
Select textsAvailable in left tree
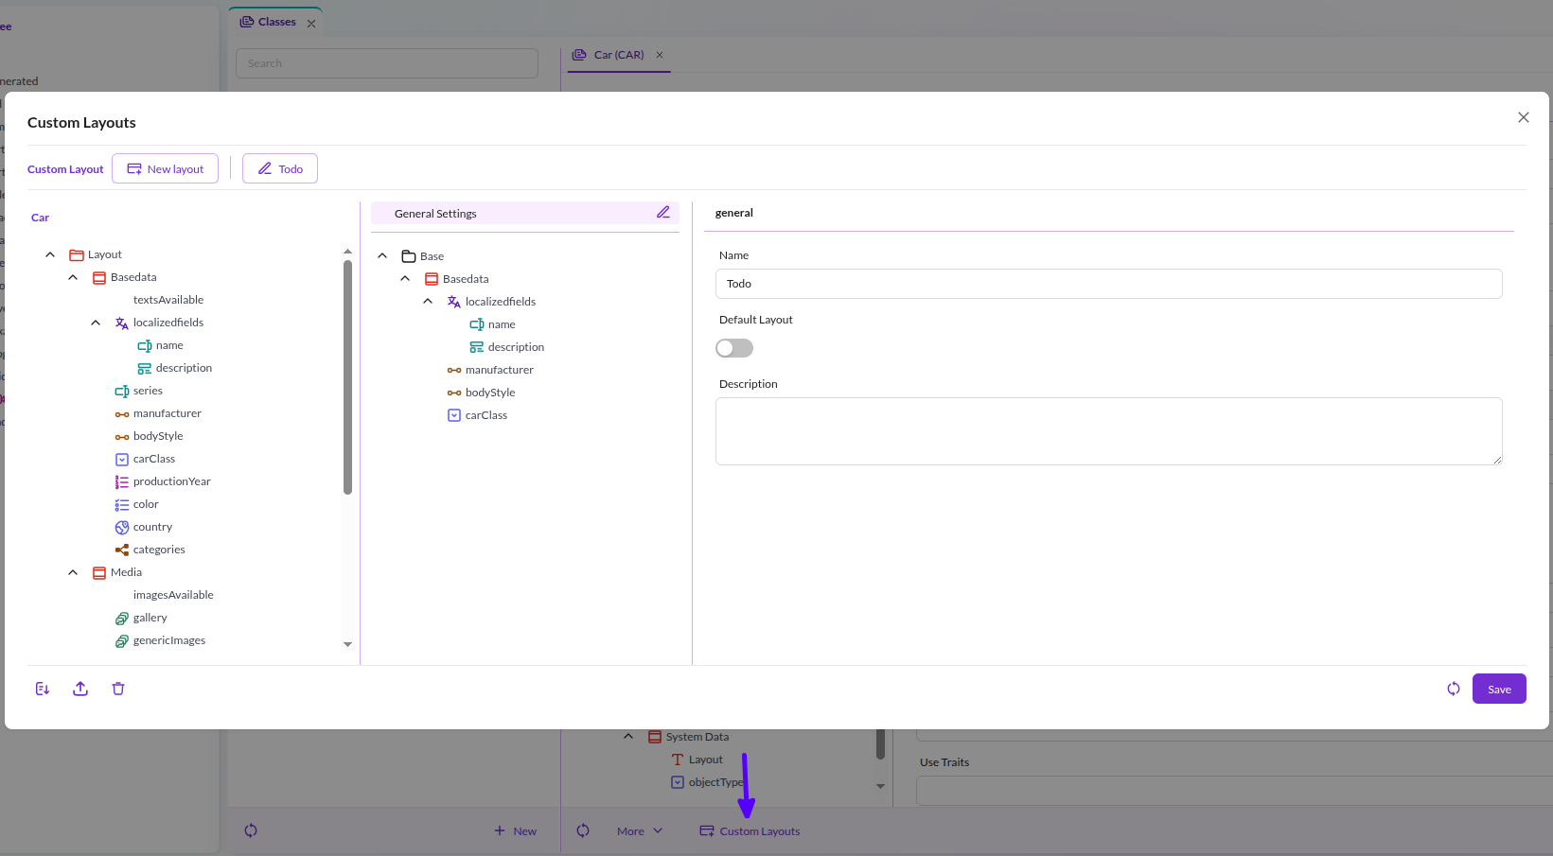coord(168,300)
